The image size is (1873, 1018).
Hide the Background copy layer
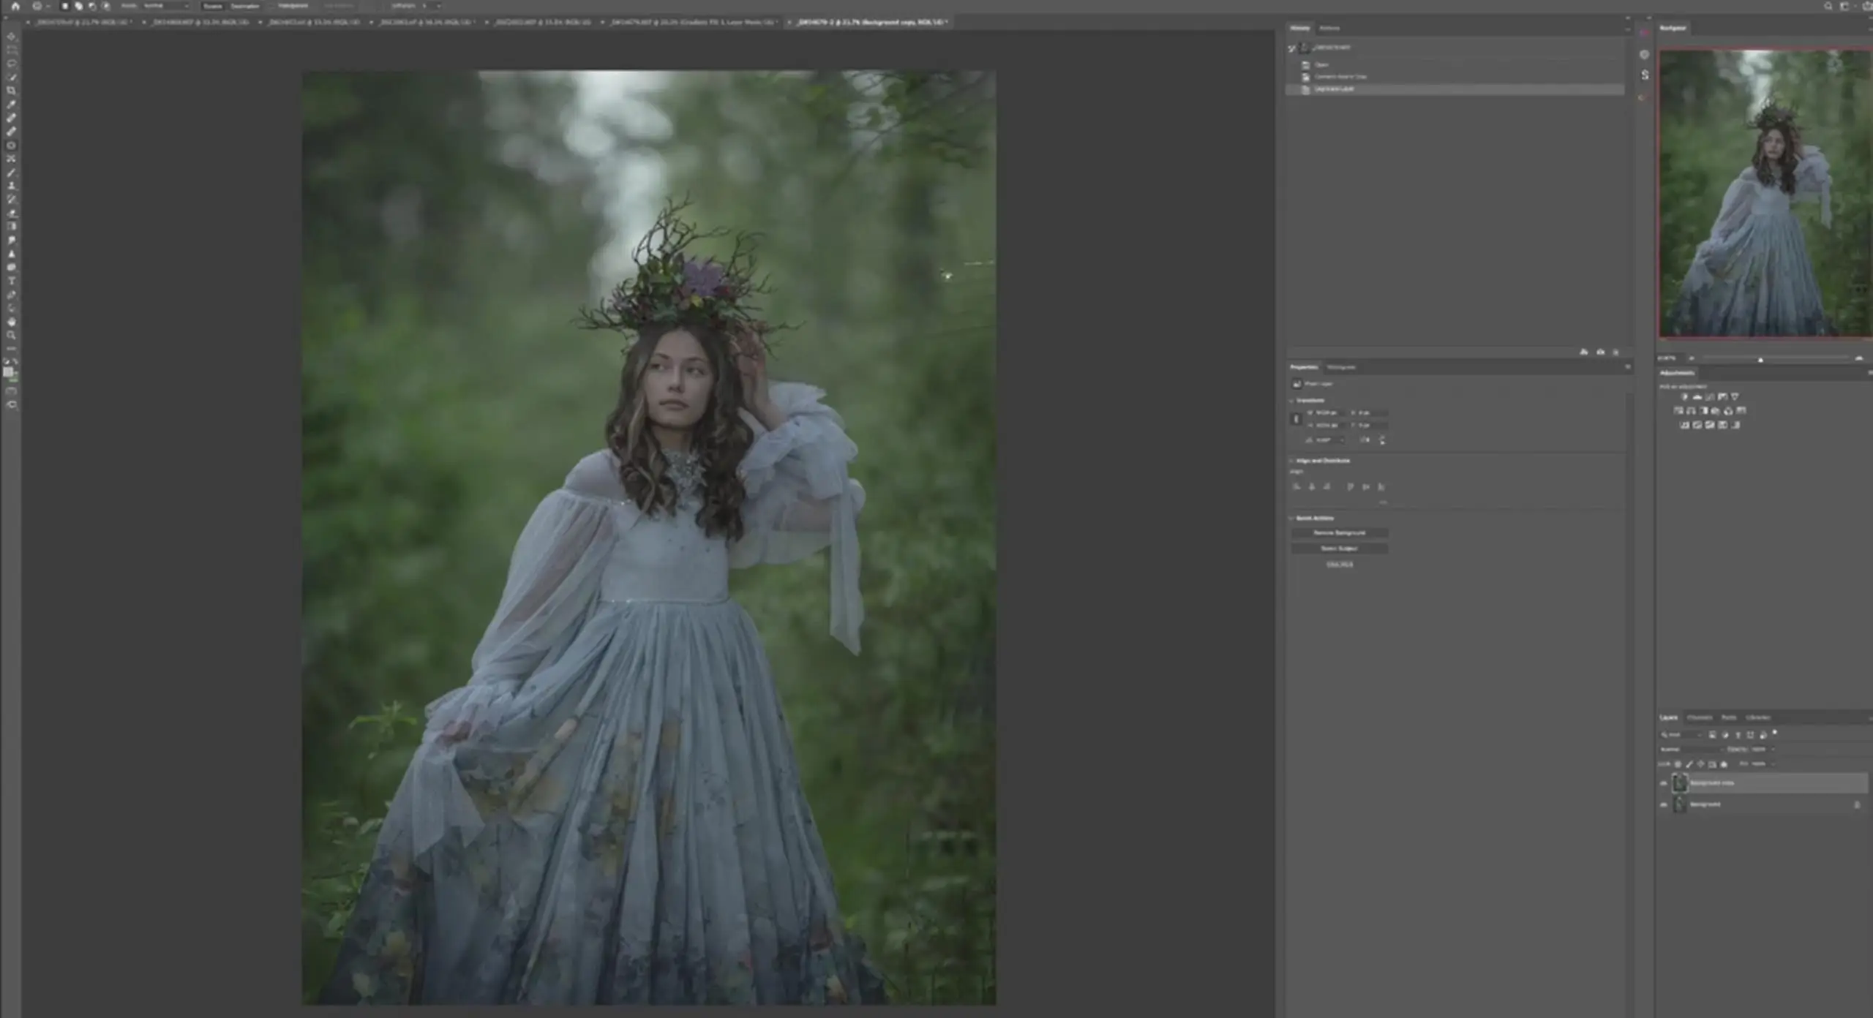click(x=1663, y=783)
